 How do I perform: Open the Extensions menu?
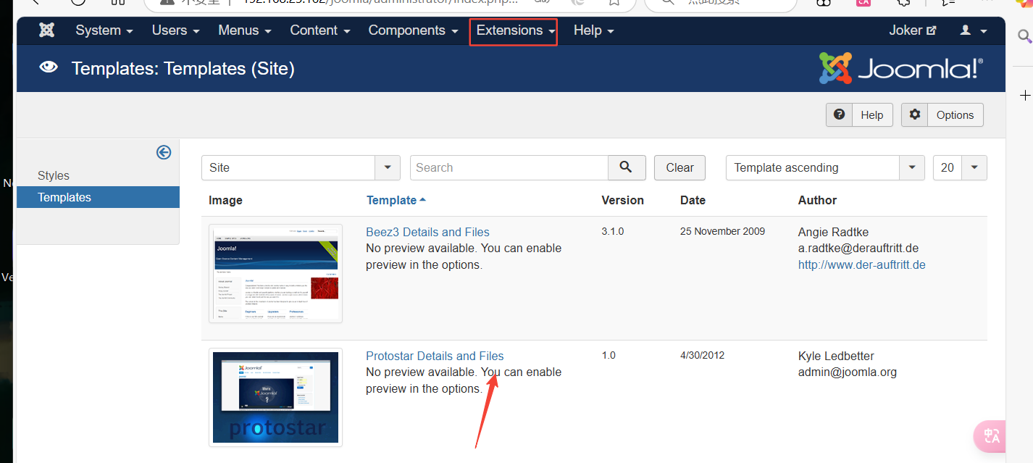(x=516, y=30)
